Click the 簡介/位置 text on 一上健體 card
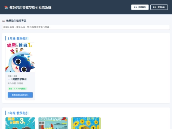The width and height of the screenshot is (172, 129). click(15, 83)
